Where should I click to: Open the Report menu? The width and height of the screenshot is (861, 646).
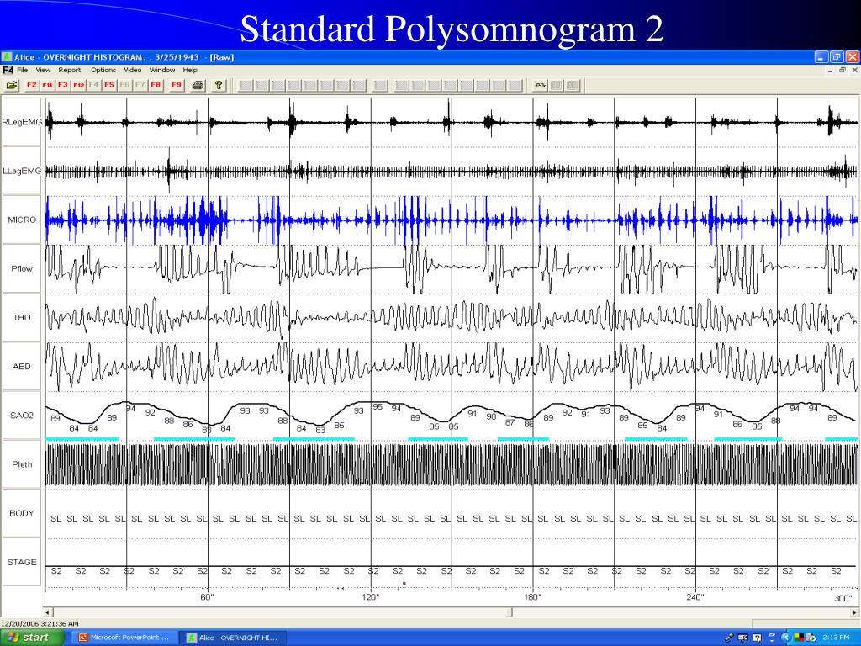tap(69, 70)
